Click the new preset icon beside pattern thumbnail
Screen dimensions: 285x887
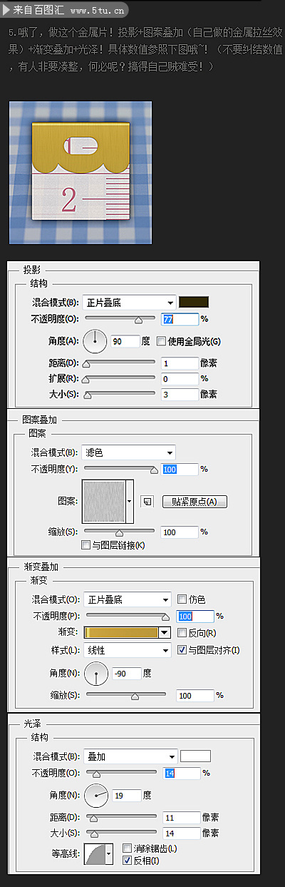147,502
